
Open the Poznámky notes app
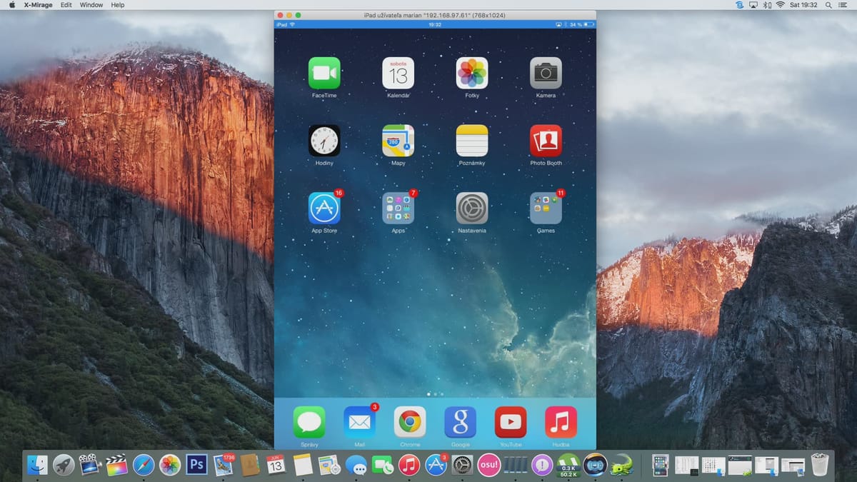pos(472,141)
